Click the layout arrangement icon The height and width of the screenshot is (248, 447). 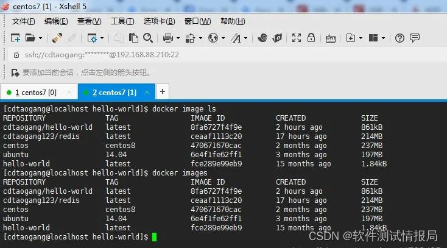(373, 38)
